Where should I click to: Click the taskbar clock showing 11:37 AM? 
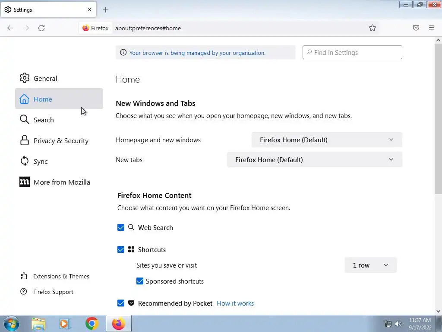click(420, 320)
